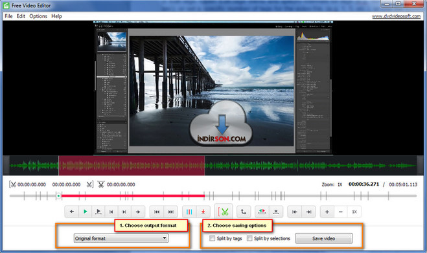Go to the beginning with the arrow-to-bar icon

click(295, 212)
